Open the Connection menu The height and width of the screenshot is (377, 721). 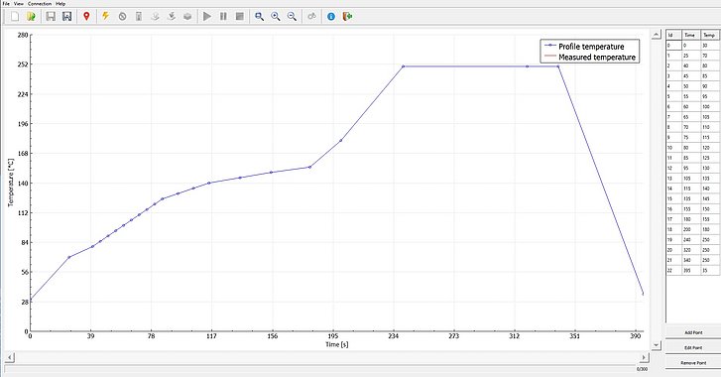[x=40, y=3]
